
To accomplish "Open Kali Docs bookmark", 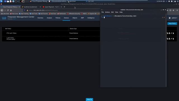I will coord(53,14).
